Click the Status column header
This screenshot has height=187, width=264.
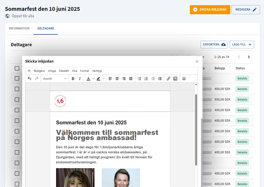coord(240,68)
